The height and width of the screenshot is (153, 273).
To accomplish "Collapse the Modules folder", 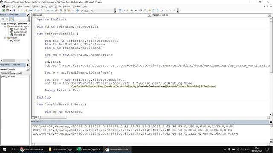I will click(x=5, y=38).
